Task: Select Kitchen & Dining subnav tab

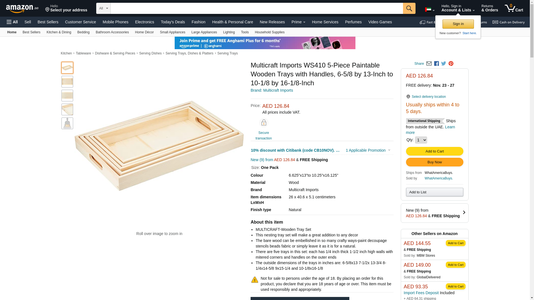Action: point(59,32)
